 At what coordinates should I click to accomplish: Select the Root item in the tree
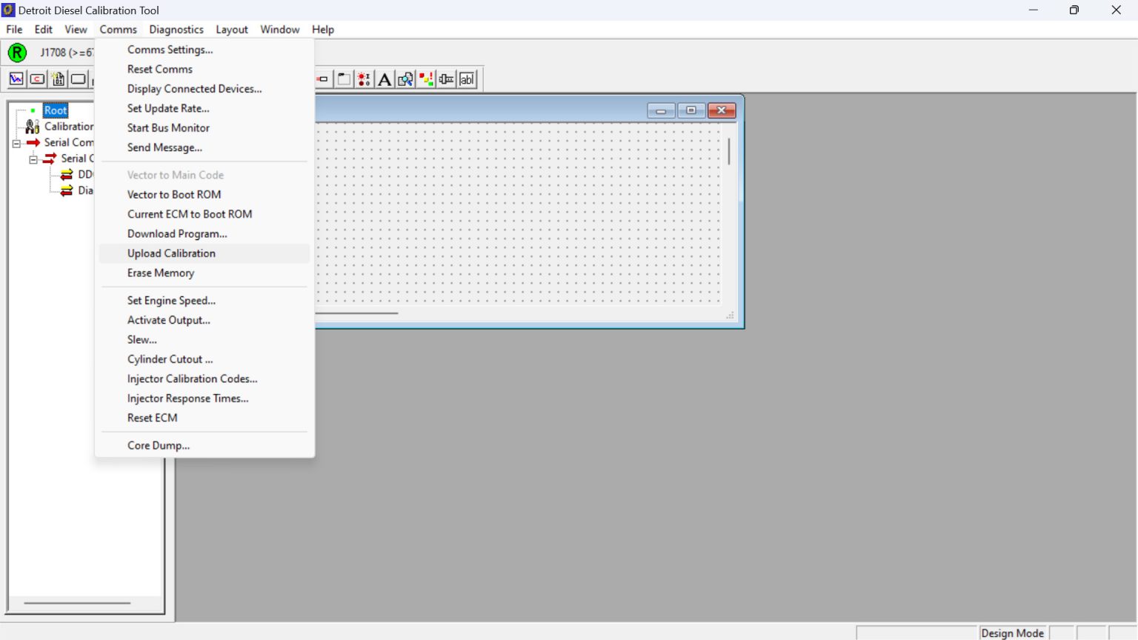click(x=55, y=110)
